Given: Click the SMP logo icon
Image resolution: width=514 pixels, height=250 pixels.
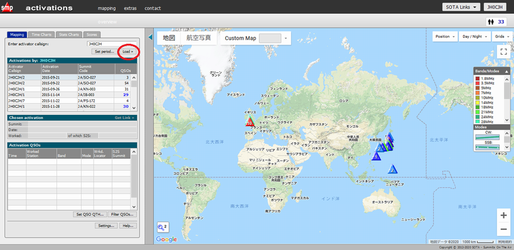Looking at the screenshot, I should (x=7, y=7).
